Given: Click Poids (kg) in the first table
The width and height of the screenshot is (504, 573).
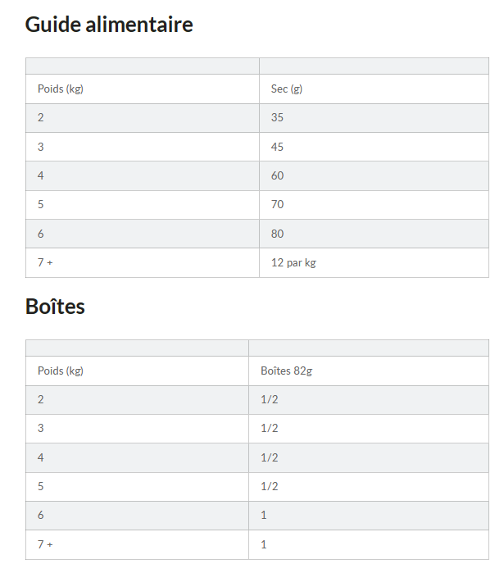Looking at the screenshot, I should click(x=61, y=89).
